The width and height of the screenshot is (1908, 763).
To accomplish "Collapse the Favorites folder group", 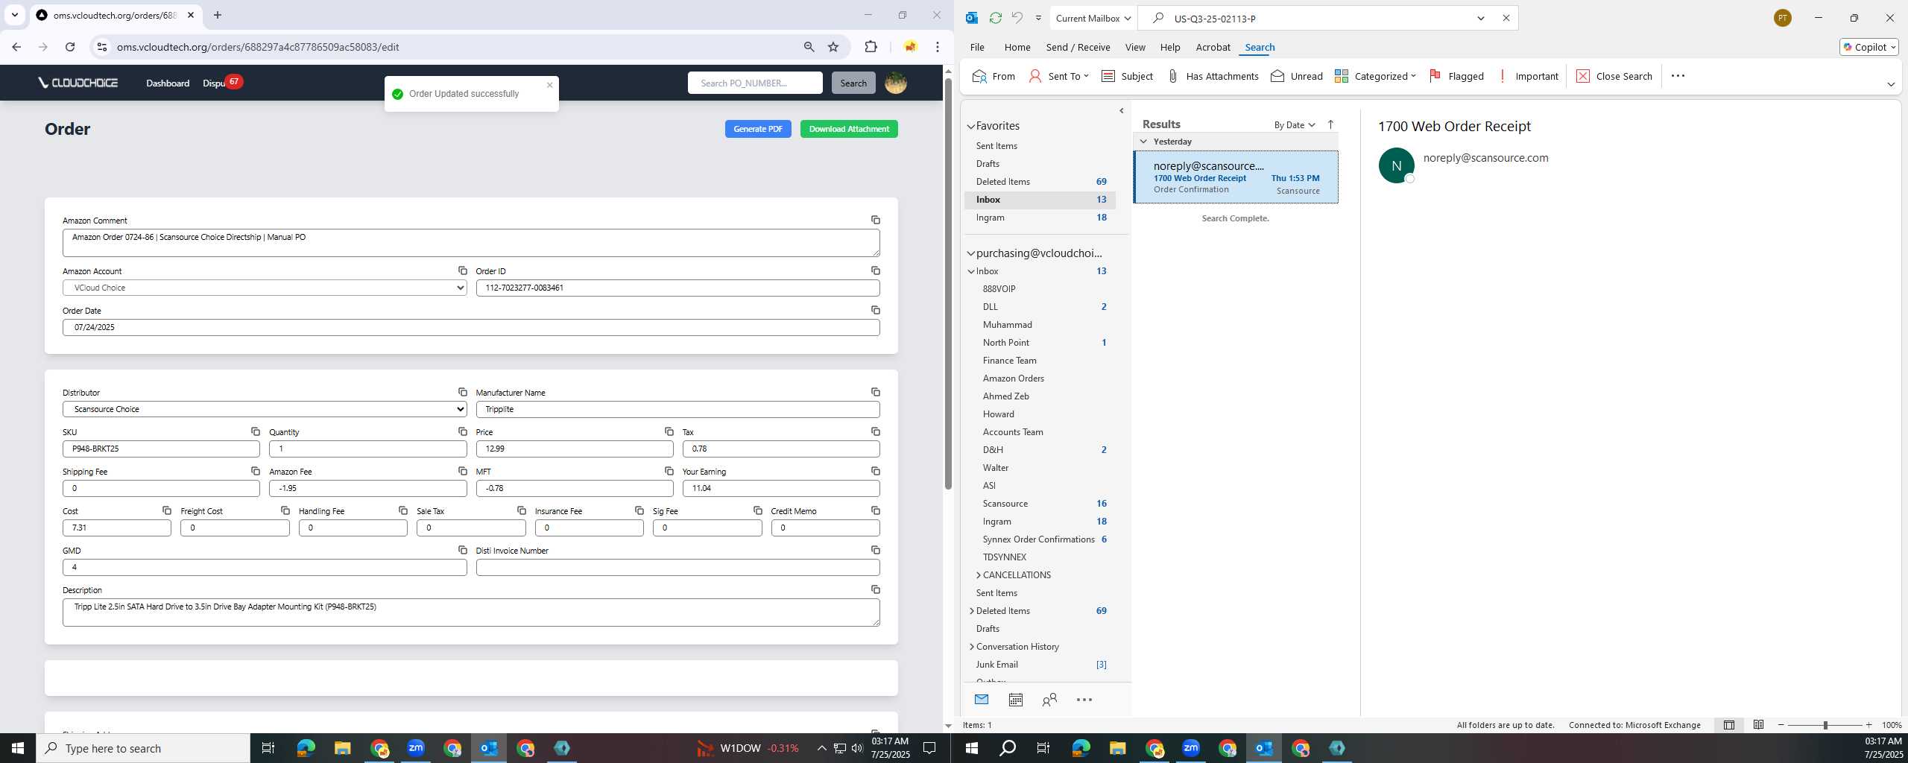I will coord(971,127).
